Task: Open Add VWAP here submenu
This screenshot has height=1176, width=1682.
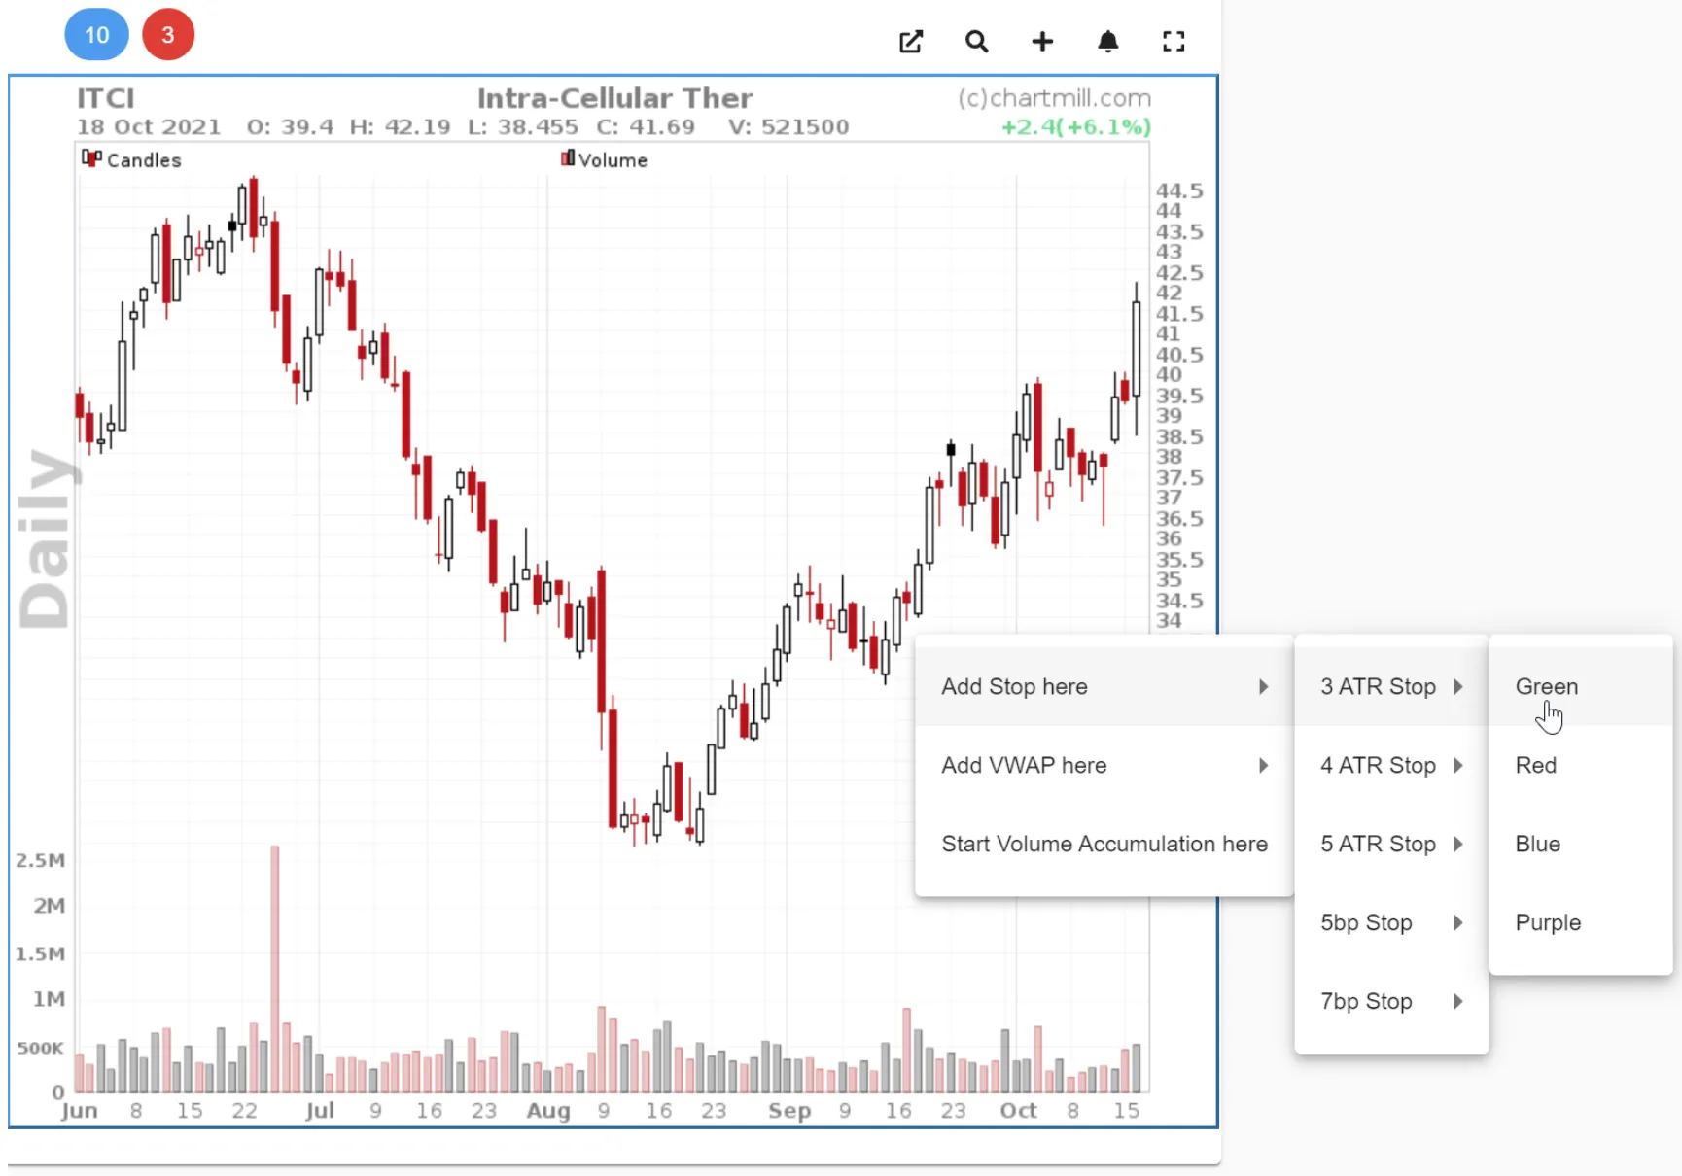Action: [x=1104, y=765]
